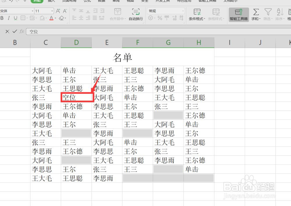The height and width of the screenshot is (206, 291).
Task: Confirm the entry with checkmark
Action: pos(15,31)
